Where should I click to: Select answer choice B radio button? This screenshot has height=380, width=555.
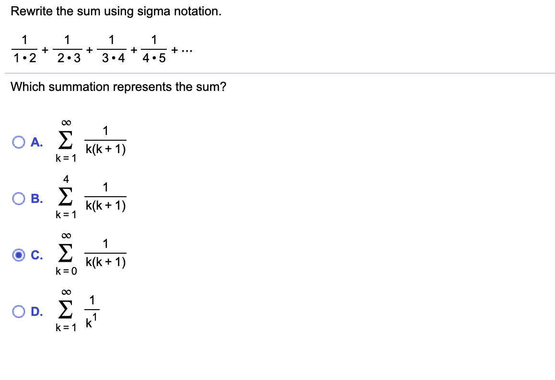pos(18,197)
